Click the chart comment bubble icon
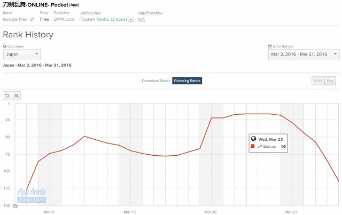 15,206
